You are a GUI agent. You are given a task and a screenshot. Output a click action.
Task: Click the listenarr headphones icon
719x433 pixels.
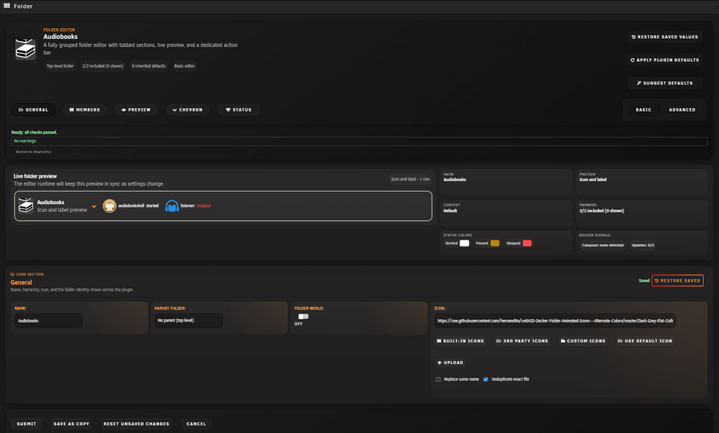[x=172, y=206]
